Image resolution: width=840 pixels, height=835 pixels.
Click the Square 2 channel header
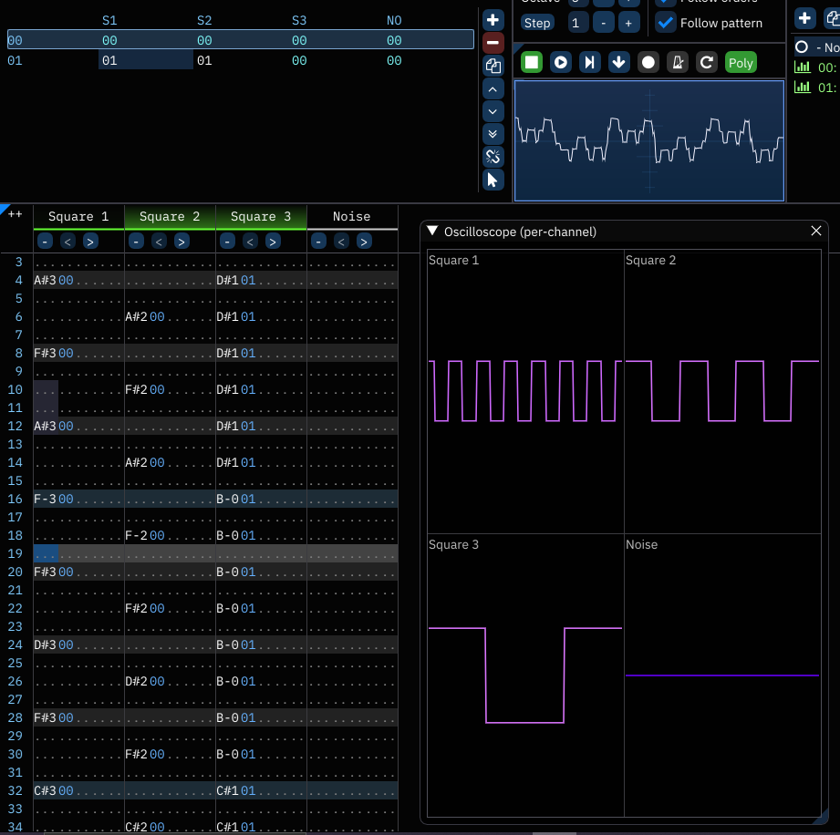(x=170, y=217)
